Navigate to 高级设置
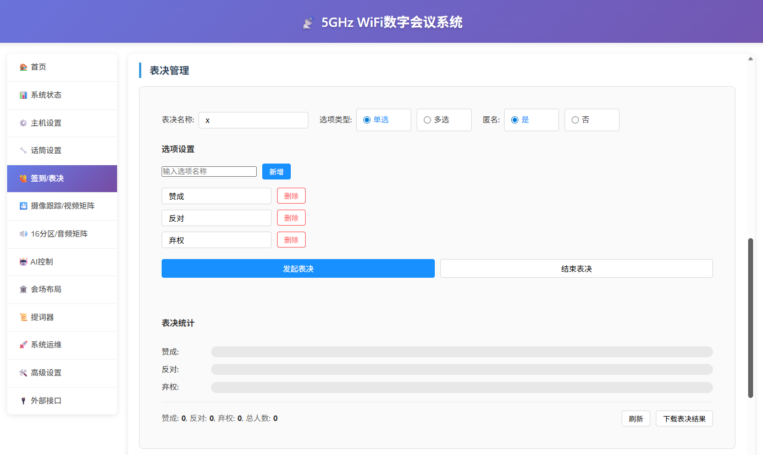Viewport: 763px width, 455px height. pyautogui.click(x=62, y=373)
